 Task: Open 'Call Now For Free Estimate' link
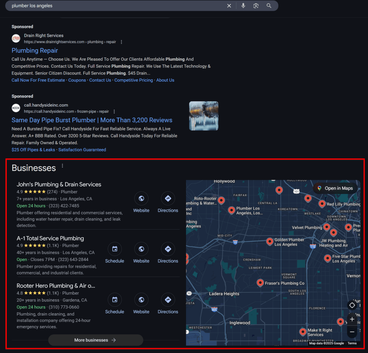[x=38, y=80]
